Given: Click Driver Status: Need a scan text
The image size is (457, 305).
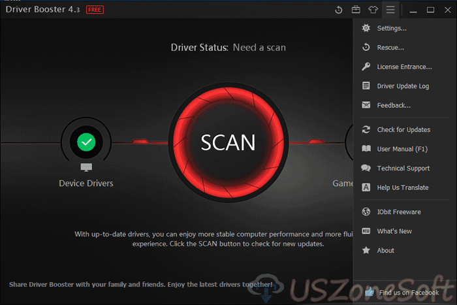Looking at the screenshot, I should [x=228, y=47].
